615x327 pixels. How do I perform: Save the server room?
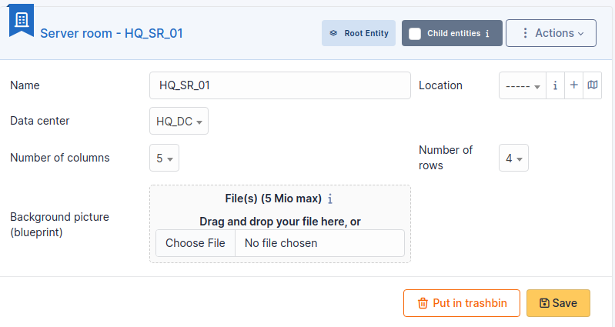pyautogui.click(x=558, y=303)
